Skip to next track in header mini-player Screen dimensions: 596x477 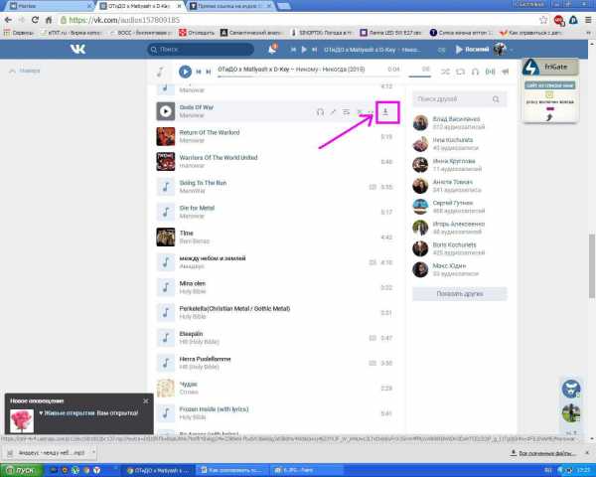(x=314, y=50)
